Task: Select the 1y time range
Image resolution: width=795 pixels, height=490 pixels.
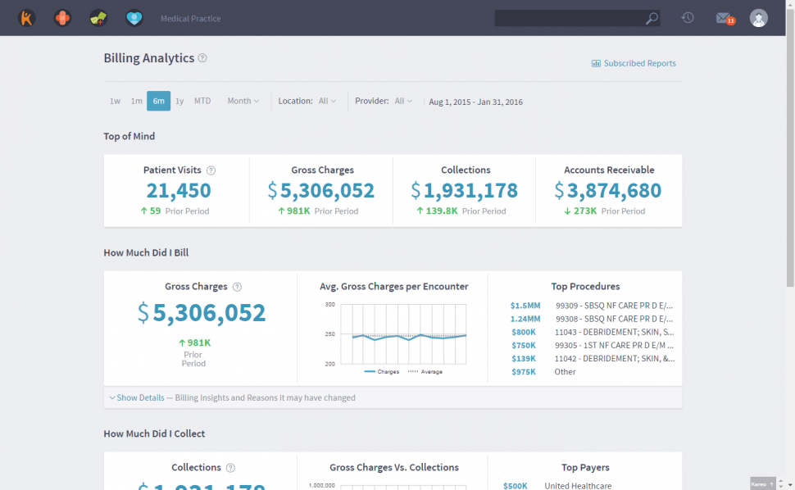Action: (179, 101)
